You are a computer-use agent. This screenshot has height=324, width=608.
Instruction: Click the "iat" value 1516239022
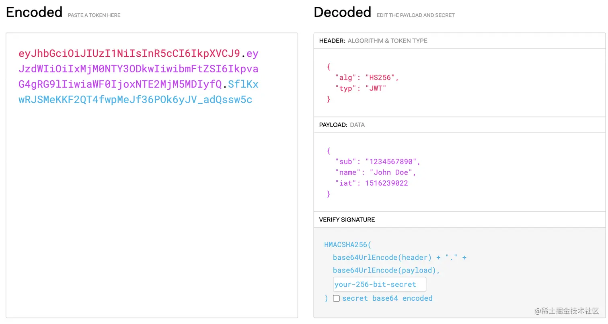386,183
